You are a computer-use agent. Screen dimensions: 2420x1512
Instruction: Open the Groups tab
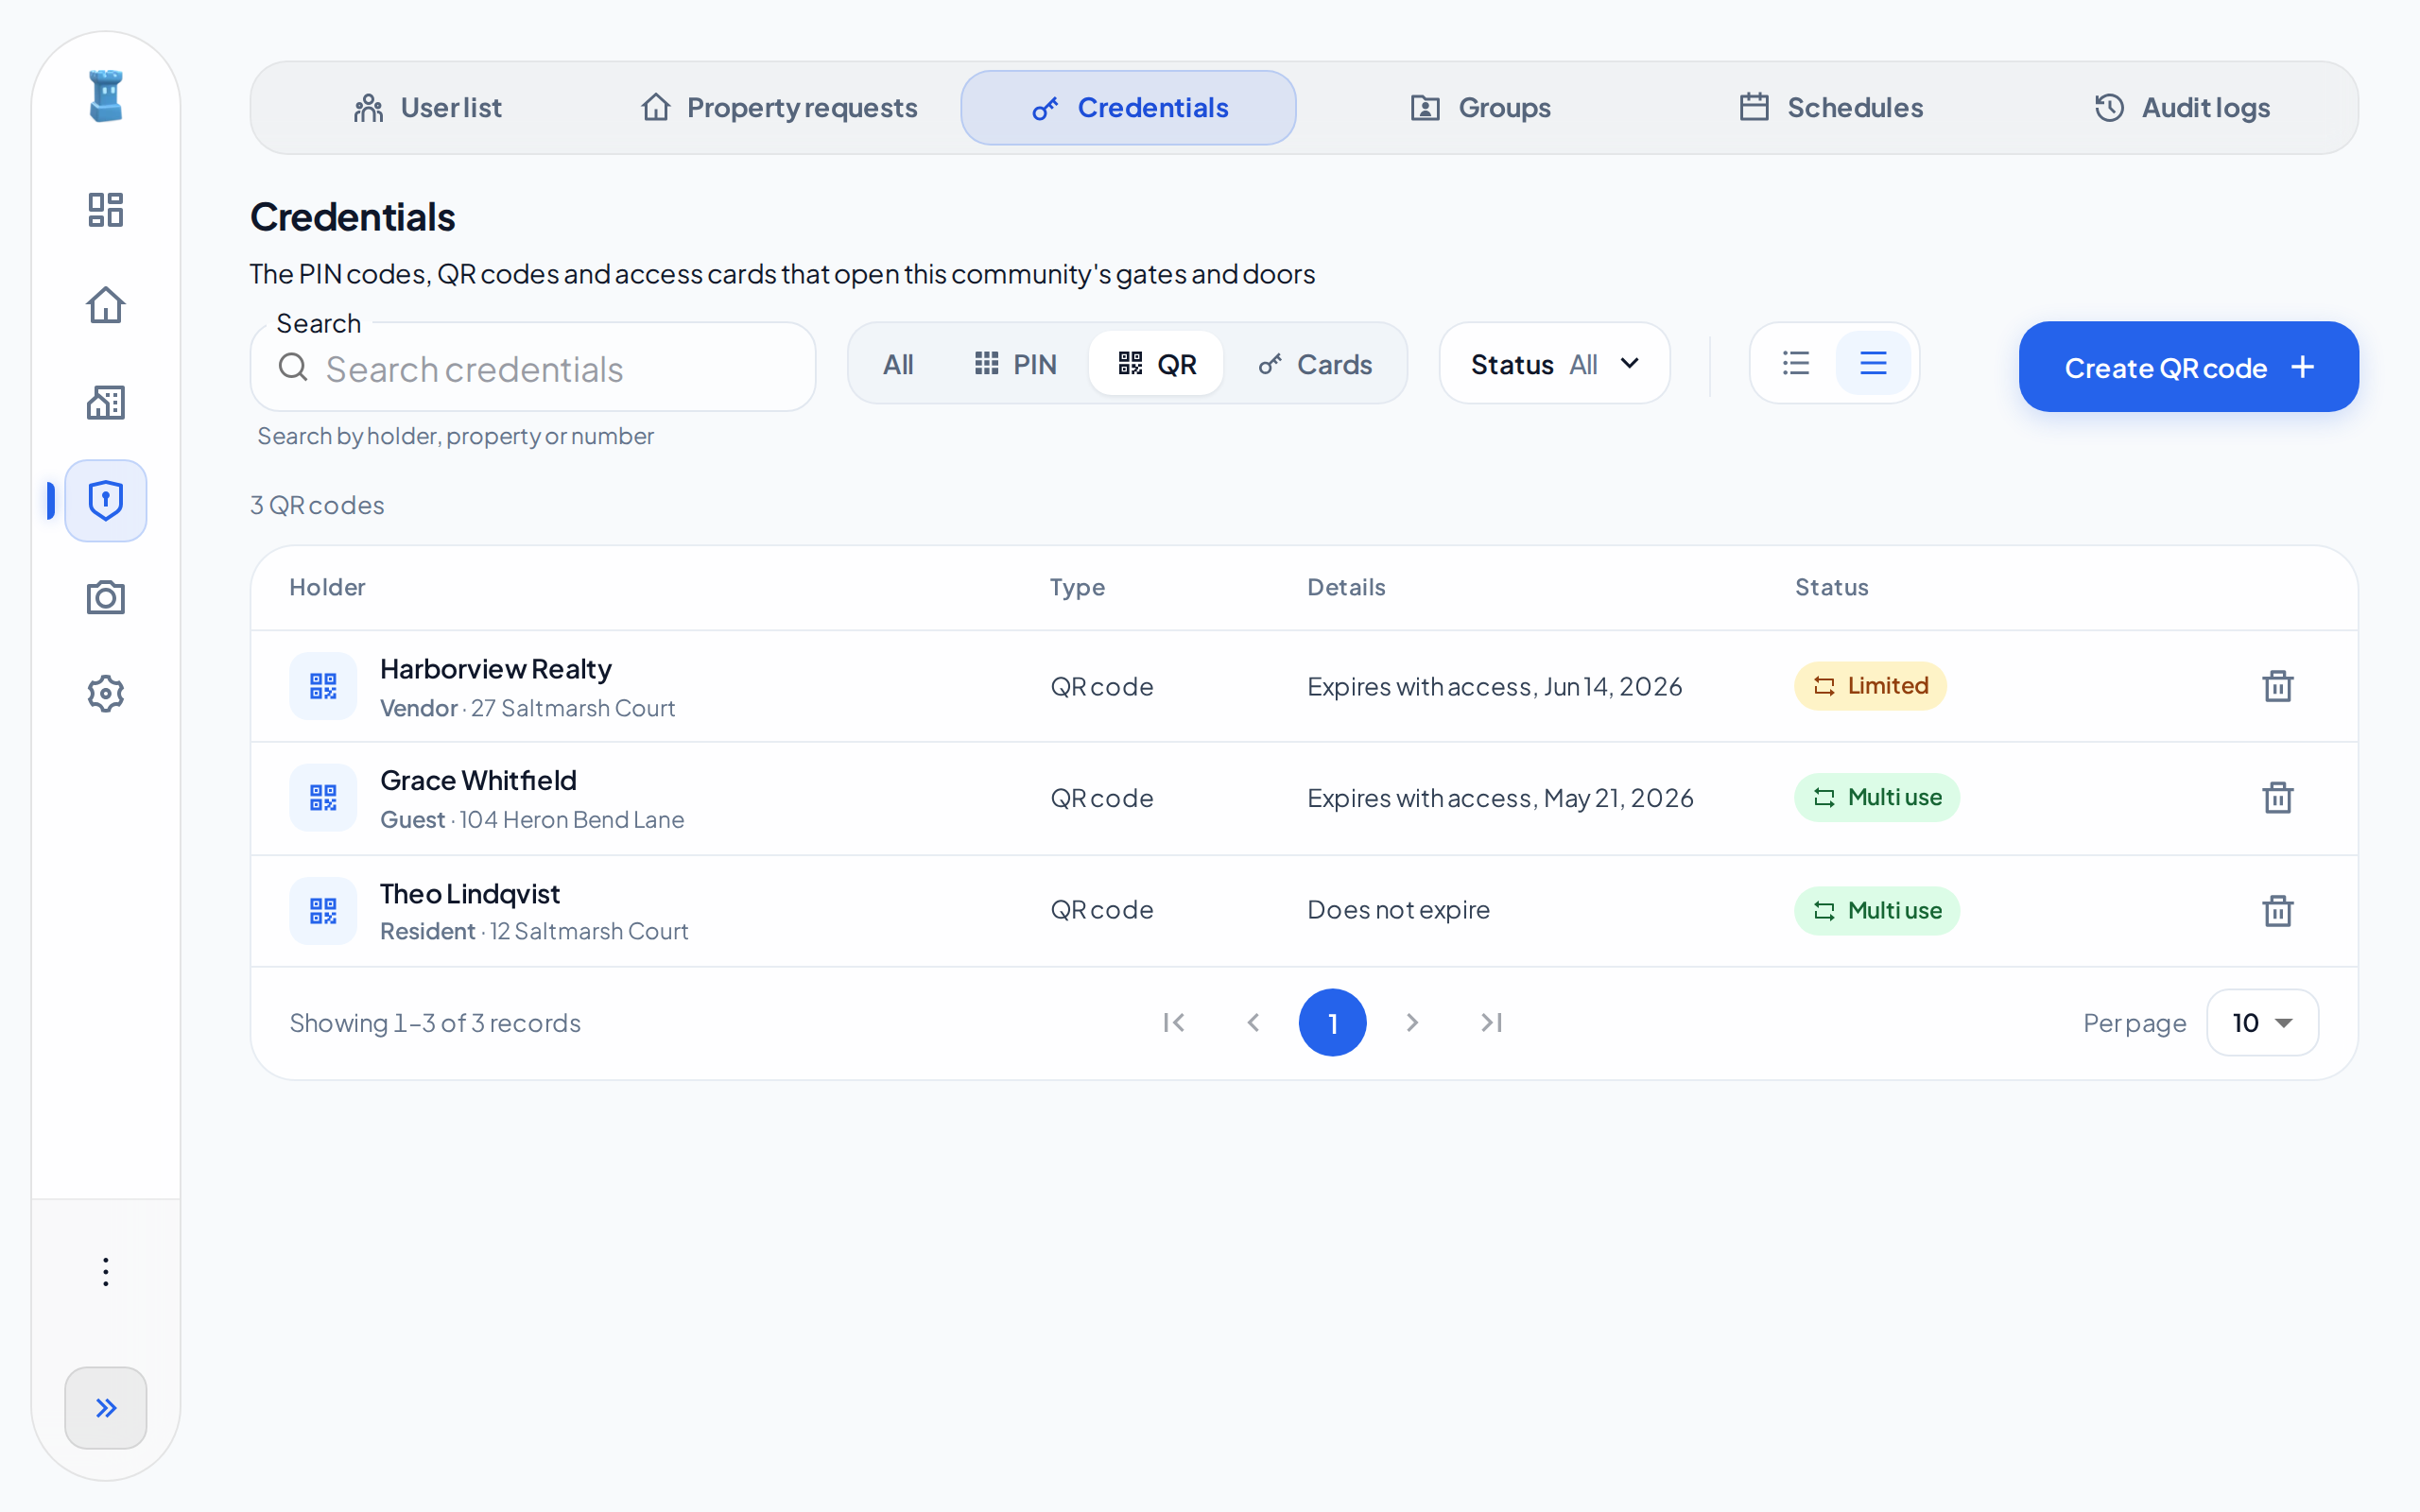coord(1480,108)
